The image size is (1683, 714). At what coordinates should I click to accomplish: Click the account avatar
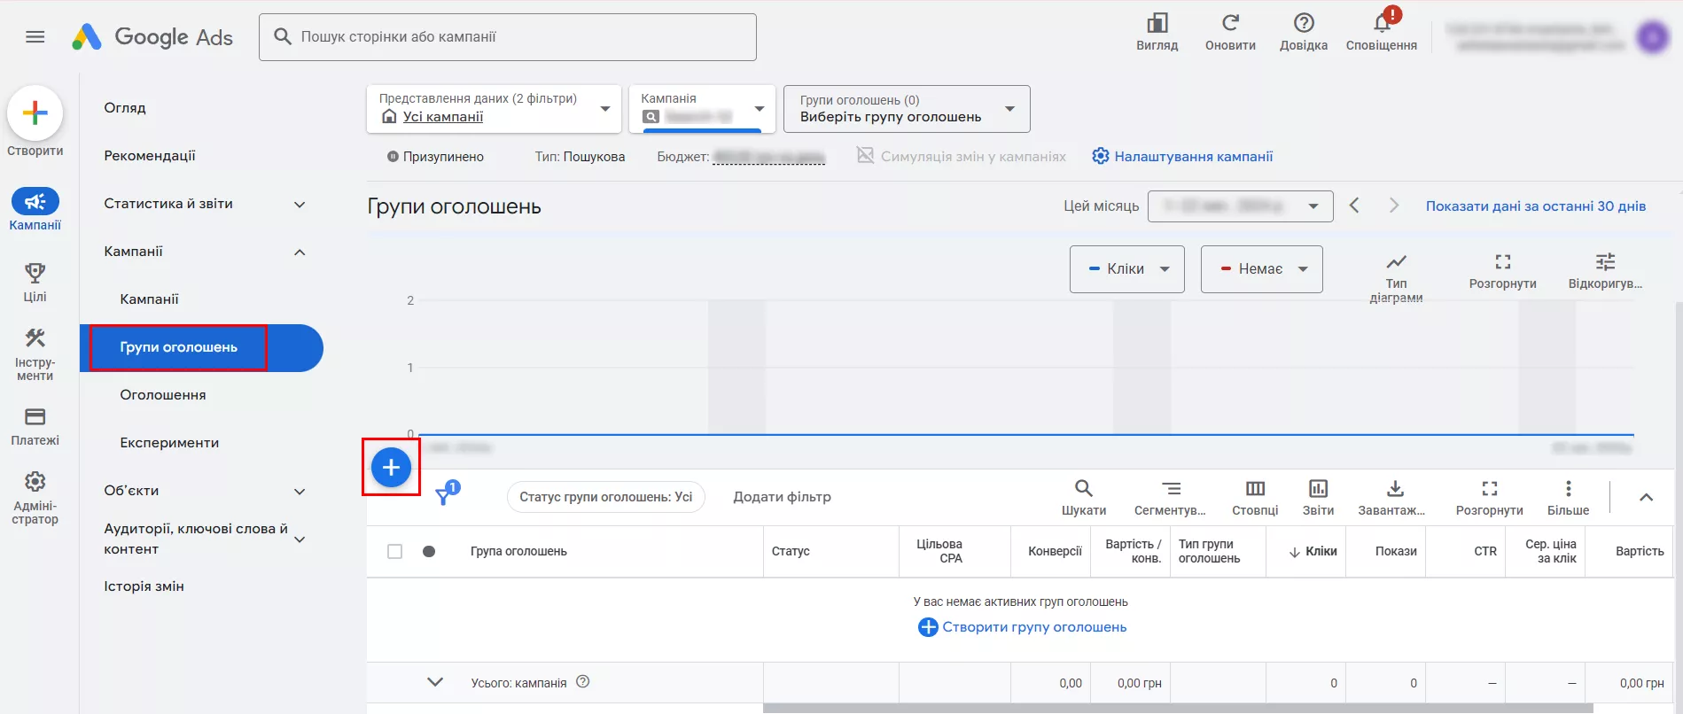[x=1653, y=36]
